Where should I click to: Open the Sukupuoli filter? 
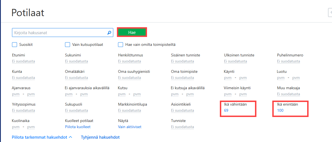point(76,110)
